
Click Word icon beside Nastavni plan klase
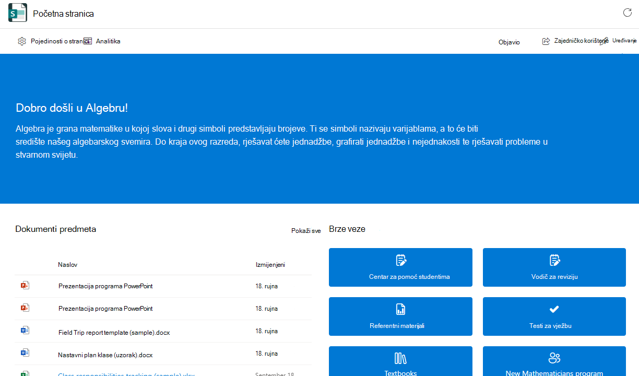(x=25, y=353)
